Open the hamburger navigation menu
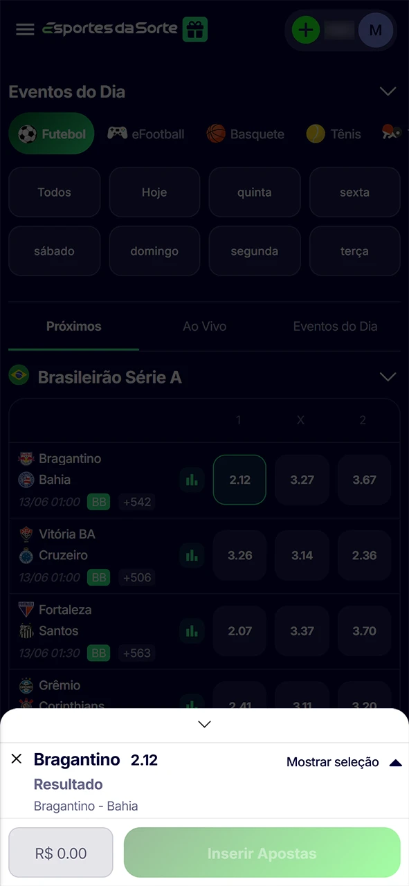Screen dimensions: 409x886 (x=25, y=30)
